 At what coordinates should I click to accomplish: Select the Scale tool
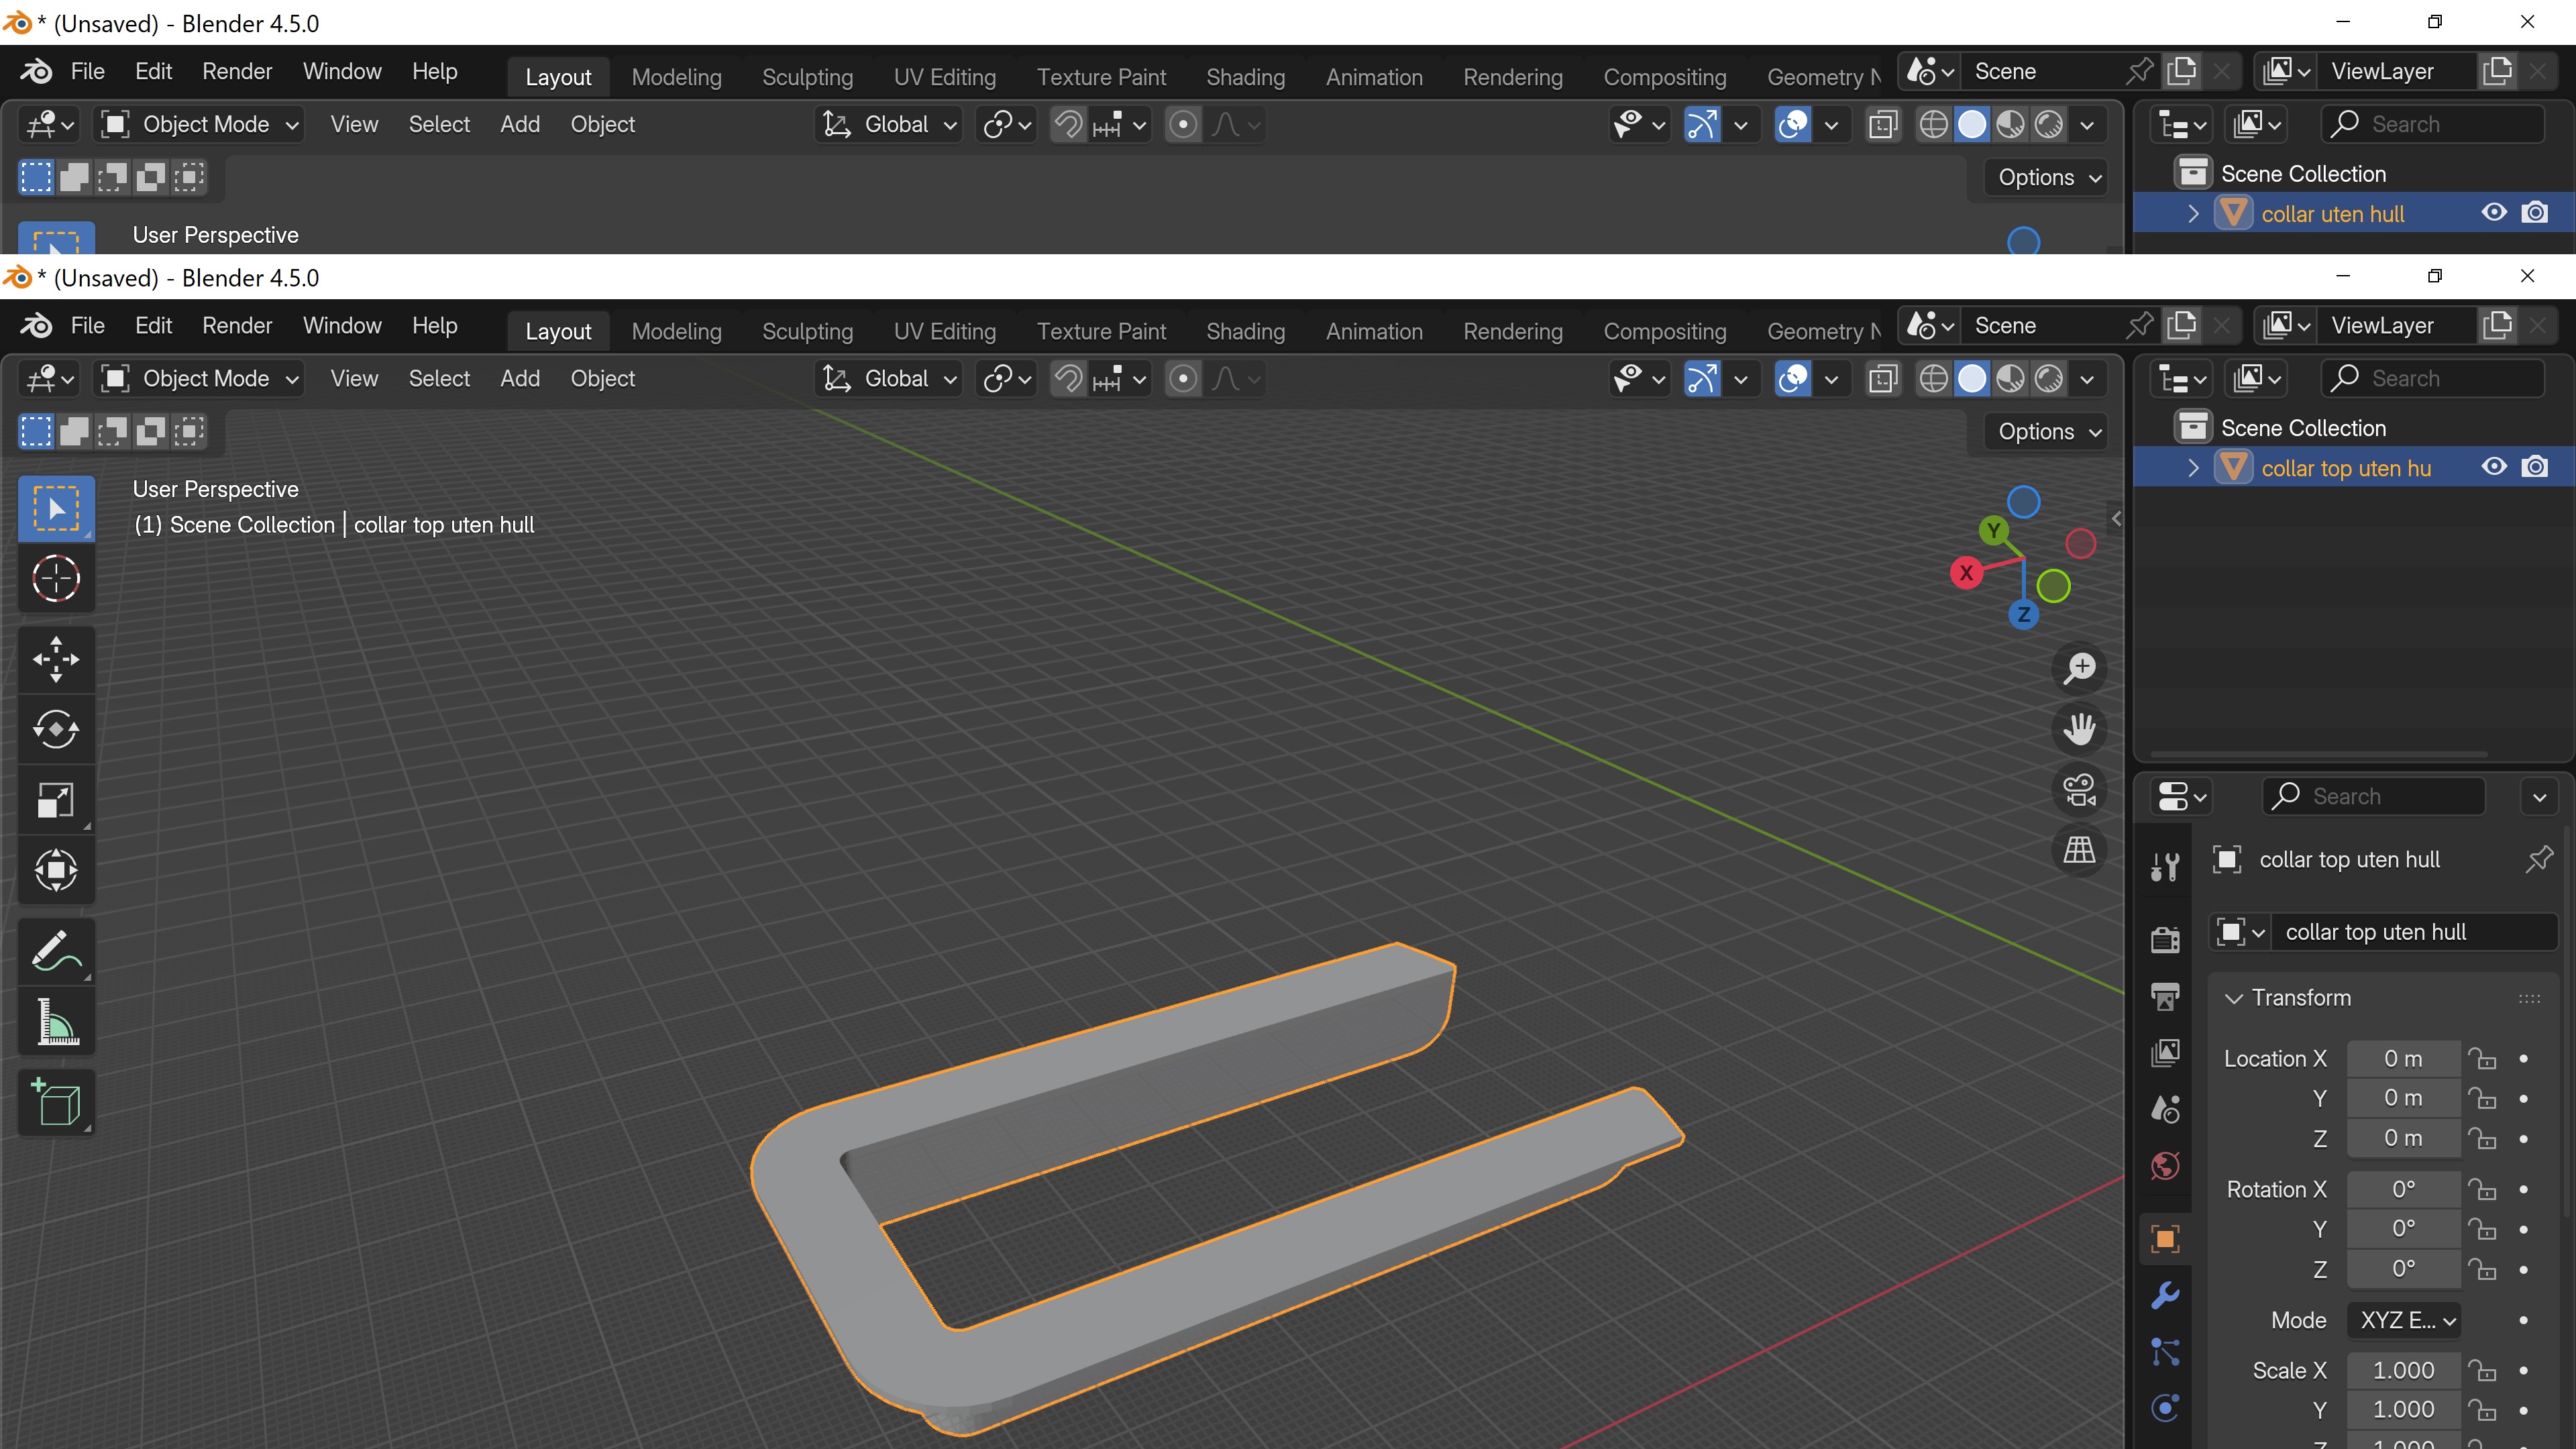(x=56, y=800)
